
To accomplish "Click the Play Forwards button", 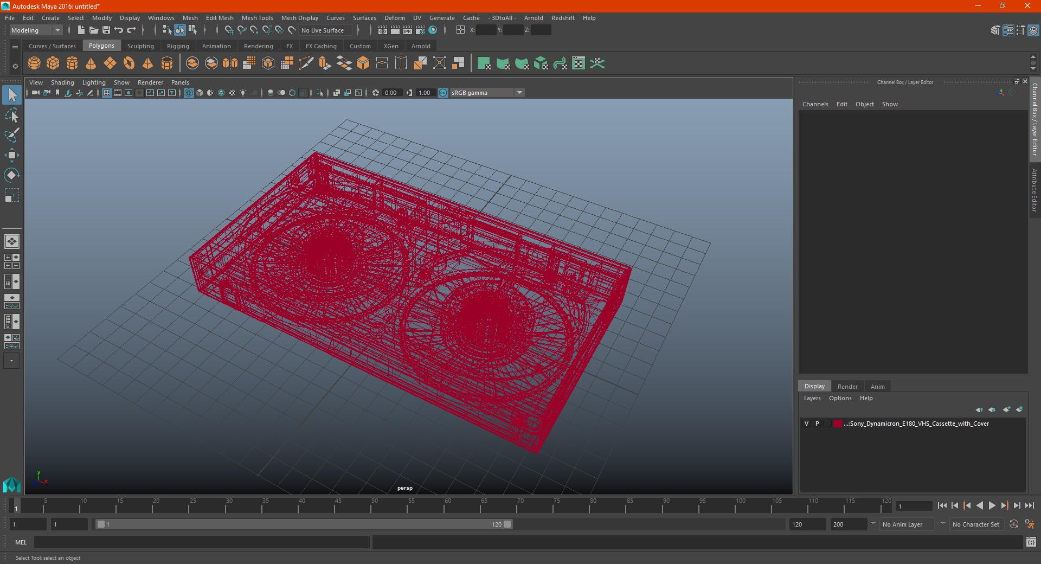I will pyautogui.click(x=992, y=505).
